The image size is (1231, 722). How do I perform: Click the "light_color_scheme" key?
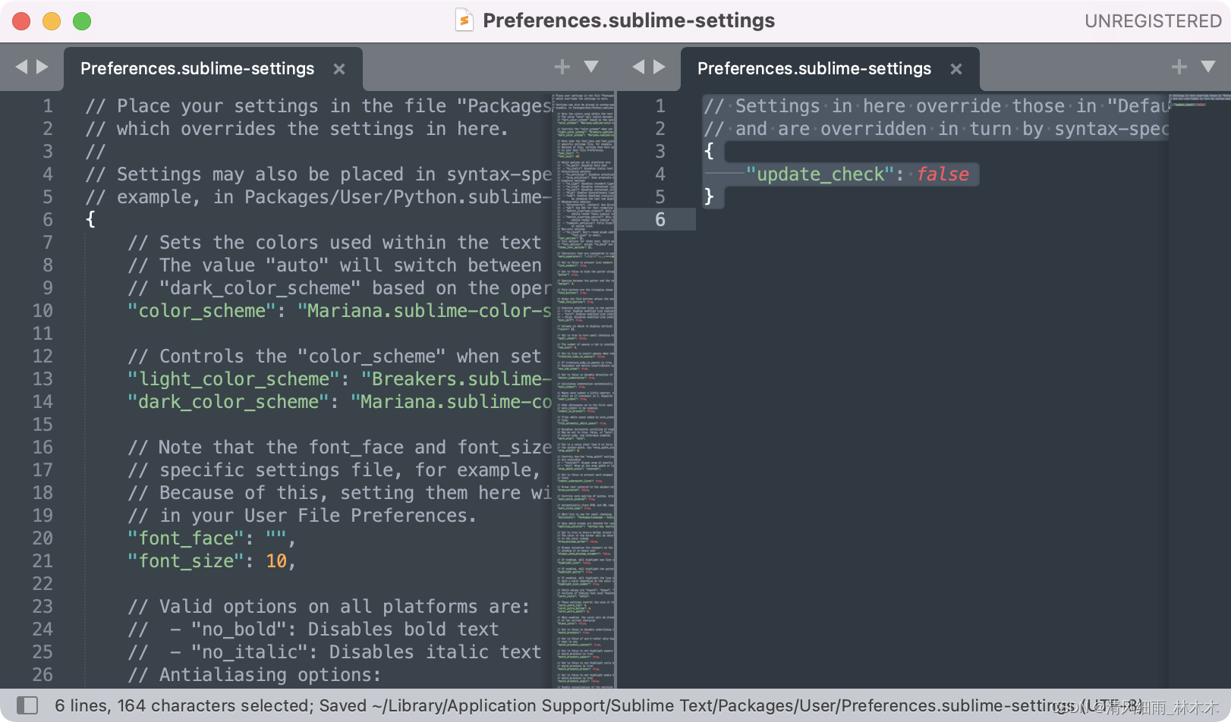234,379
